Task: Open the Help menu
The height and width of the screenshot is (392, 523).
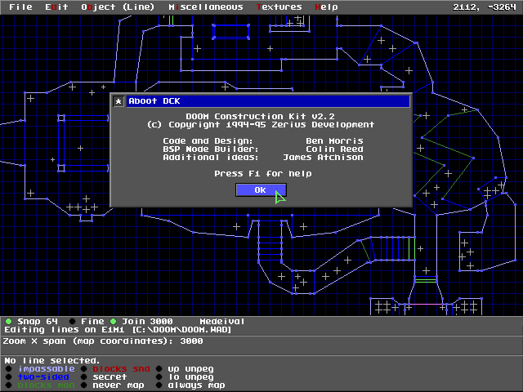Action: (x=326, y=7)
